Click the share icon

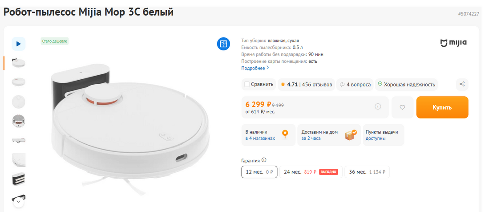click(x=462, y=84)
